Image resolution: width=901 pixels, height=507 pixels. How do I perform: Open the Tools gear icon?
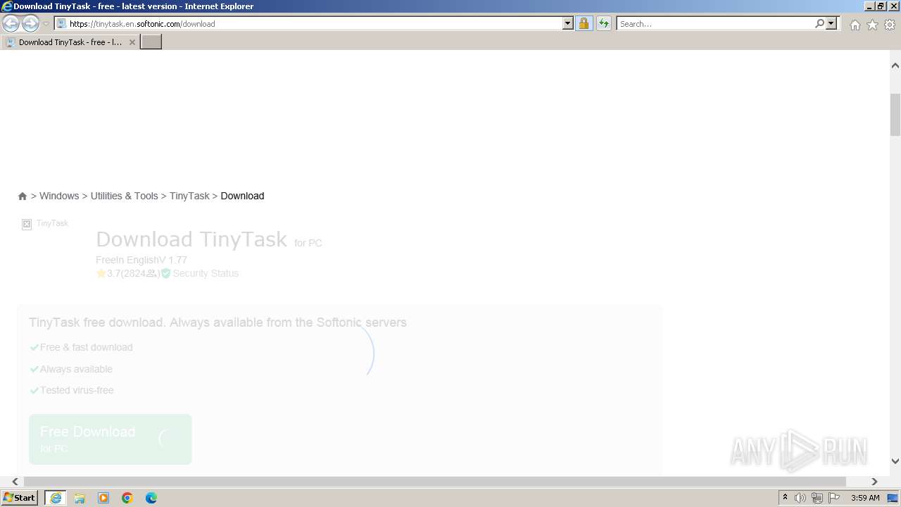(890, 25)
